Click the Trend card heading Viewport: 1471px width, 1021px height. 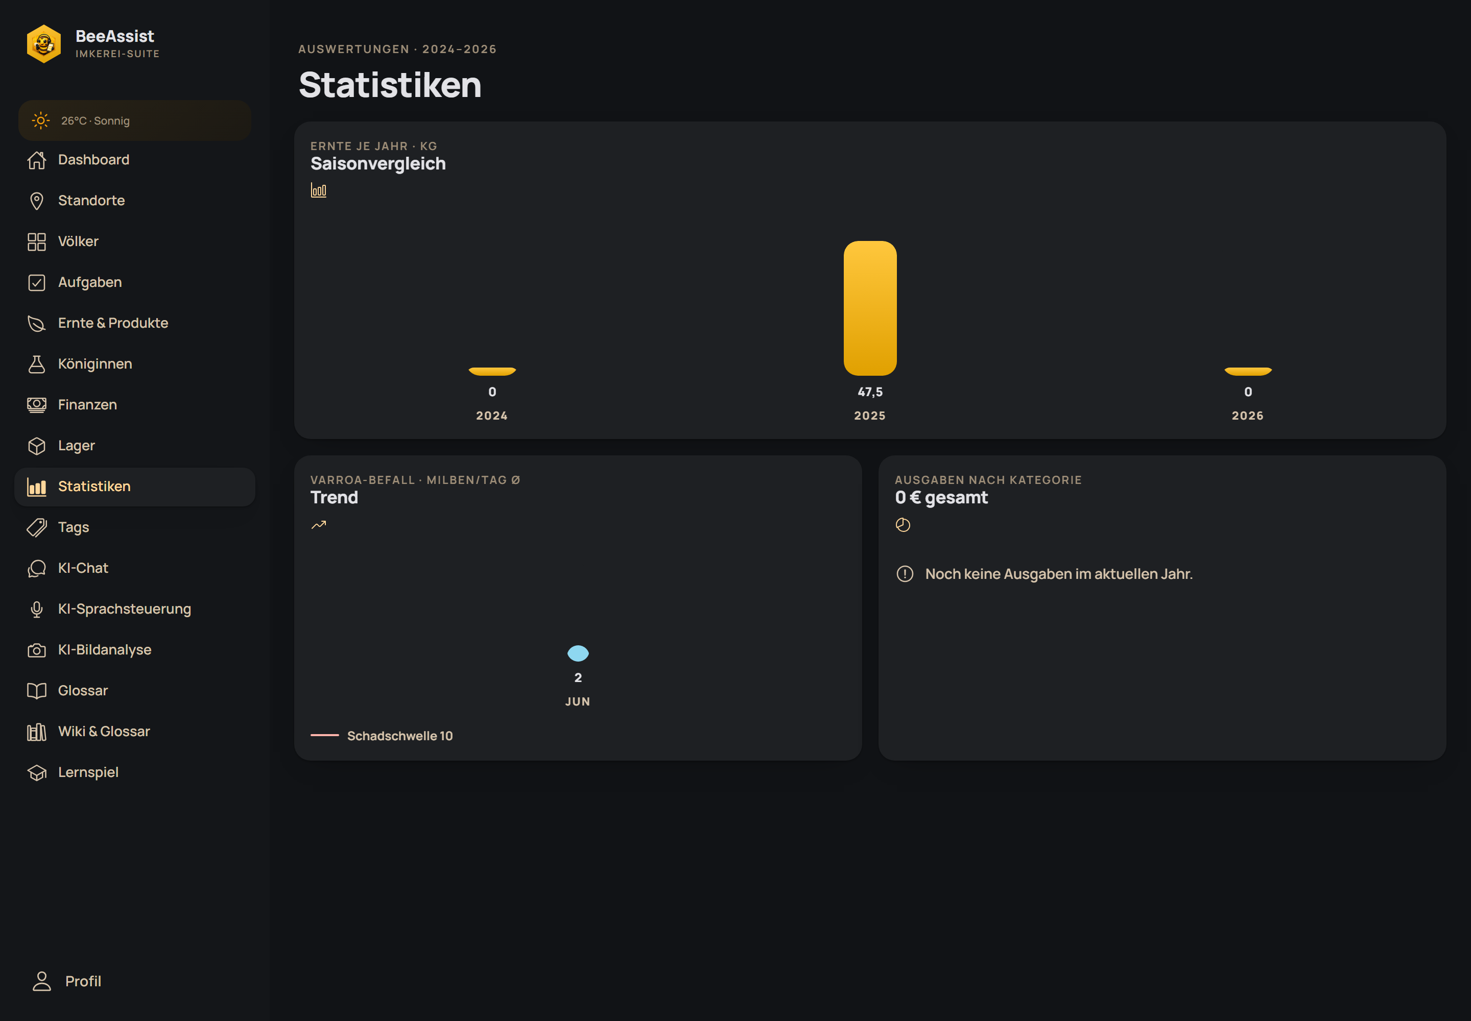coord(334,498)
